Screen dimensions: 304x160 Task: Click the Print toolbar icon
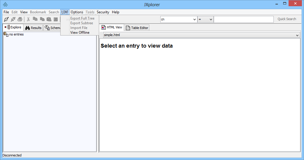20,19
